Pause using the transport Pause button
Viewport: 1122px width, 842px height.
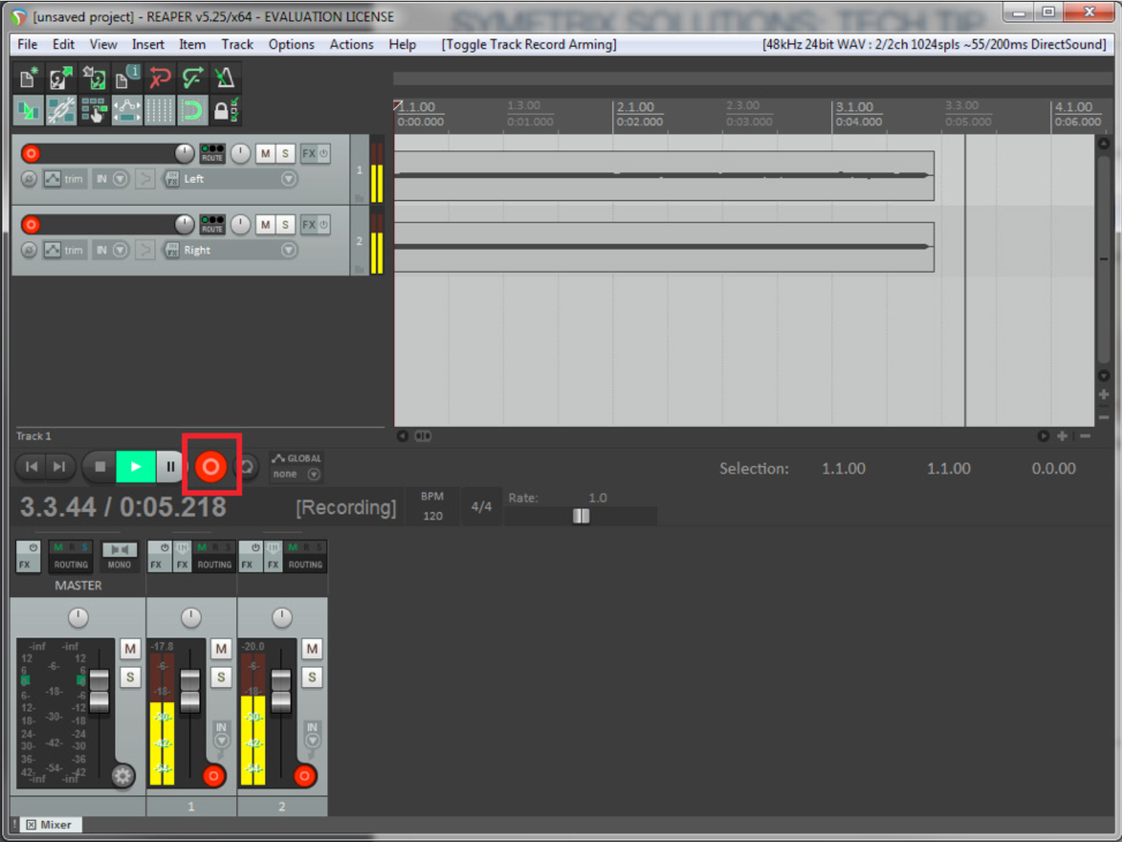point(170,467)
